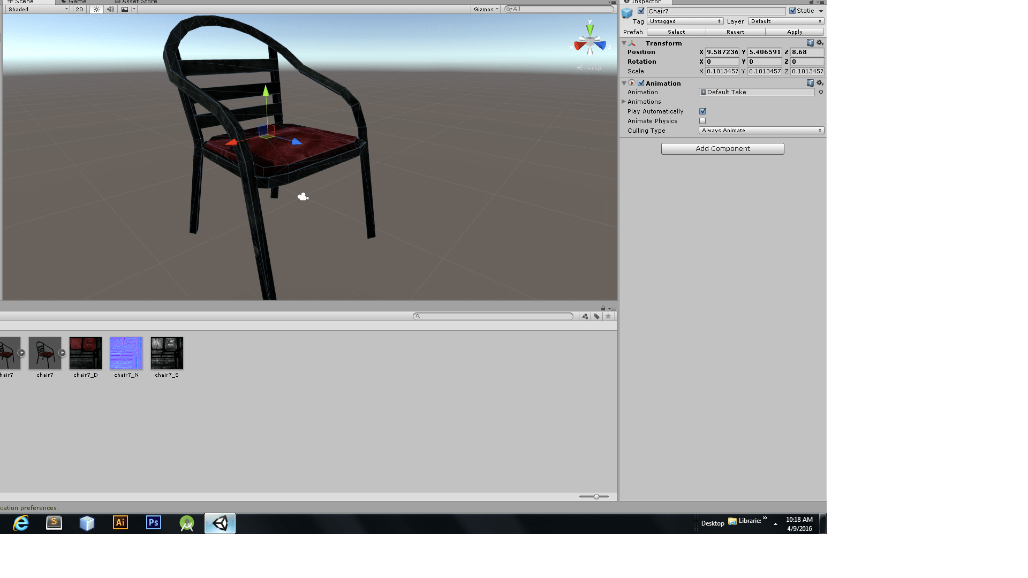
Task: Open the Layer dropdown in the Inspector
Action: 785,21
